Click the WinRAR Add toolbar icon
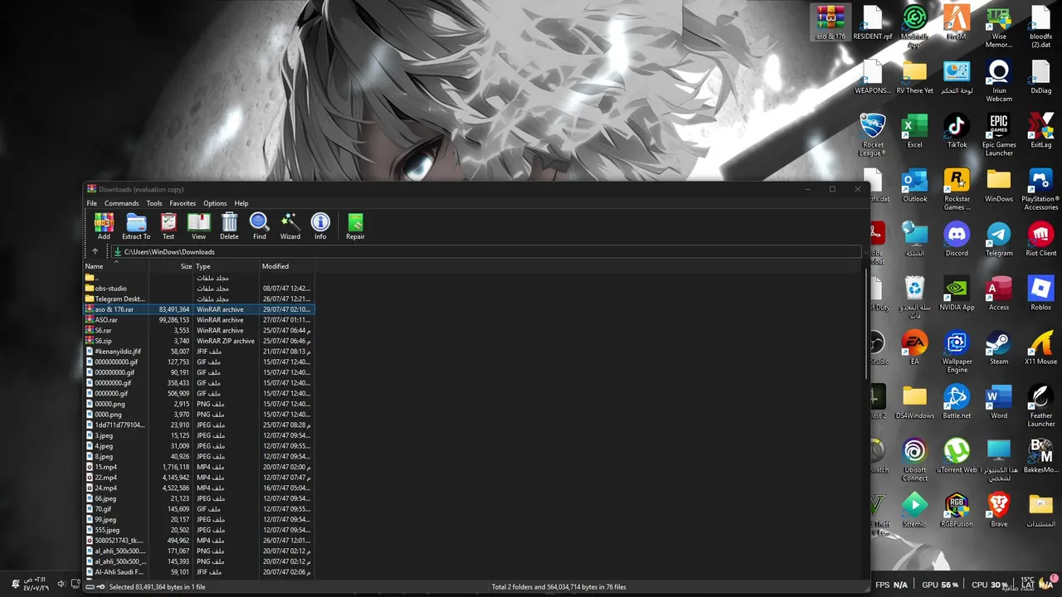The height and width of the screenshot is (597, 1062). tap(104, 226)
